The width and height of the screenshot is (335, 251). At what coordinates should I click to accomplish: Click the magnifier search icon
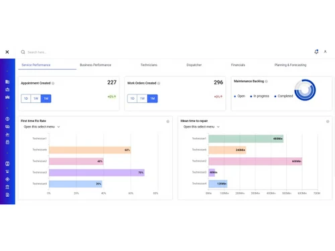click(23, 52)
